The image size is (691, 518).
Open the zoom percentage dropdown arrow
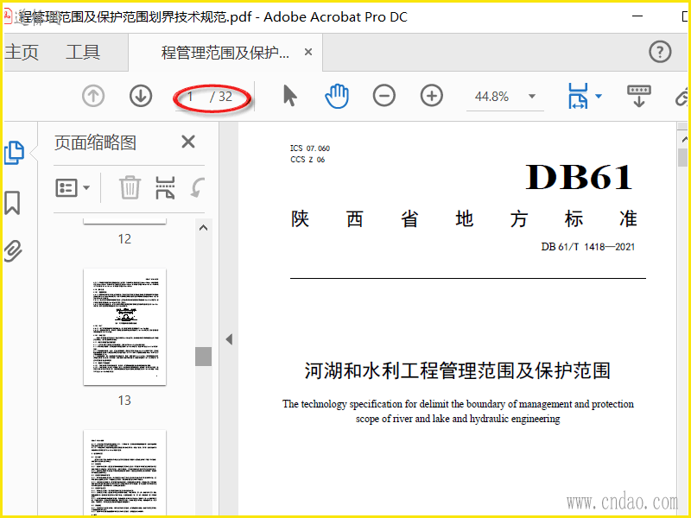point(532,97)
